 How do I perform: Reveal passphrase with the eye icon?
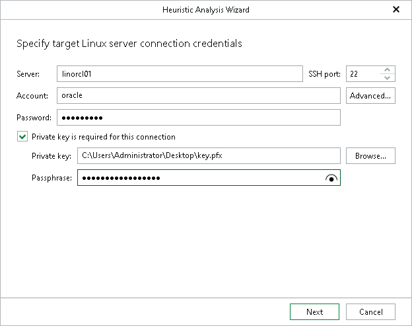tap(331, 178)
